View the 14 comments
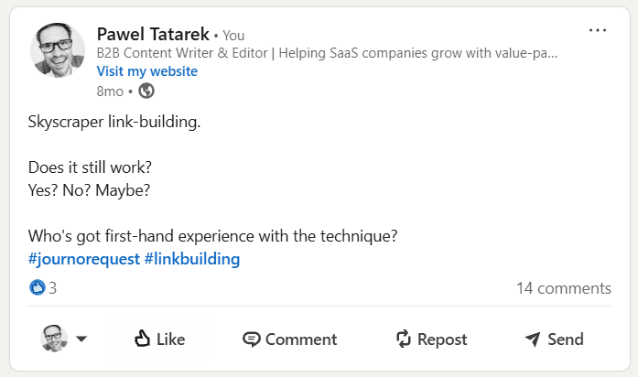The width and height of the screenshot is (638, 377). point(564,288)
